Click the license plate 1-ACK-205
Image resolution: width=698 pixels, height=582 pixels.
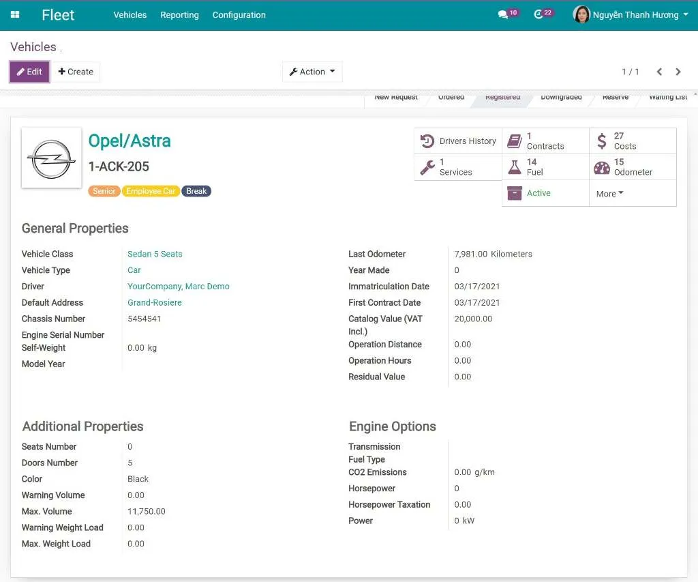[119, 166]
